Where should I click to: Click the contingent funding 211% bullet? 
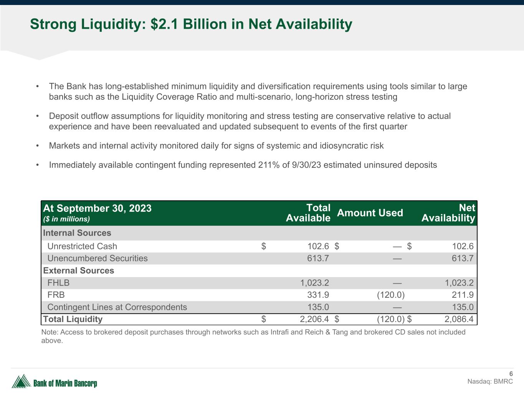coord(243,165)
